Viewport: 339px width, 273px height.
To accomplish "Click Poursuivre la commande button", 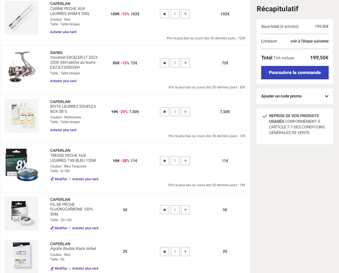I will (295, 73).
